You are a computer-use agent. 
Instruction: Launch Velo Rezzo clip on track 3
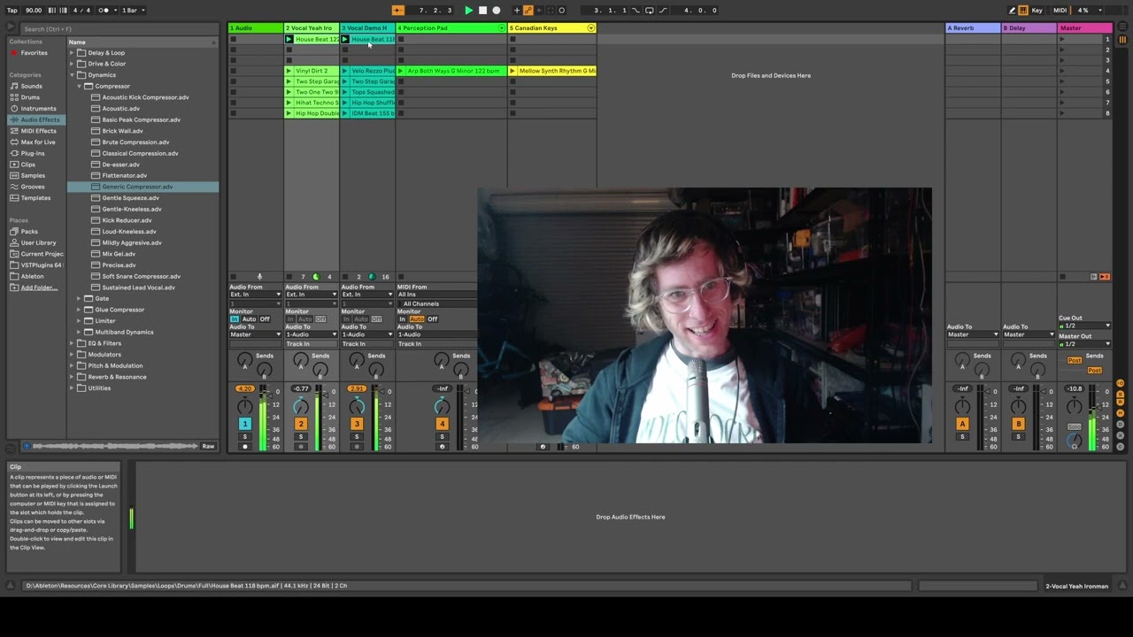coord(345,71)
